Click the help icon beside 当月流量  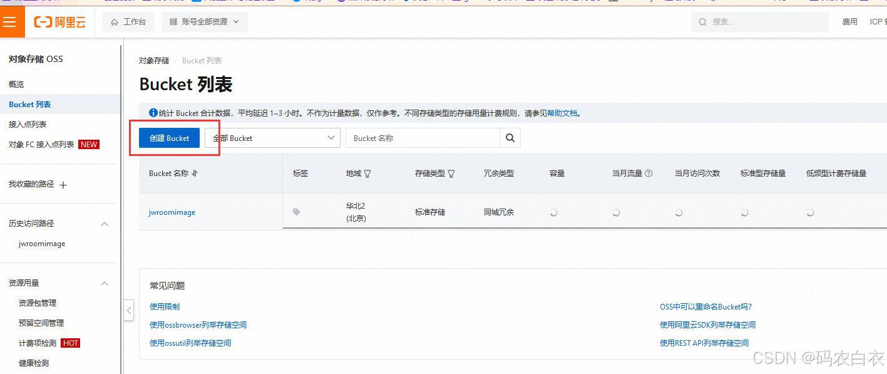point(649,173)
